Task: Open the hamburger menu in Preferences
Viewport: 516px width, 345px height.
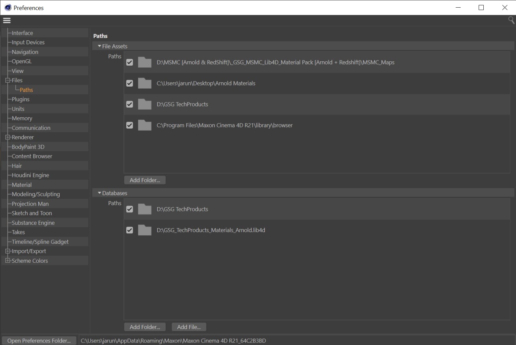Action: [7, 21]
